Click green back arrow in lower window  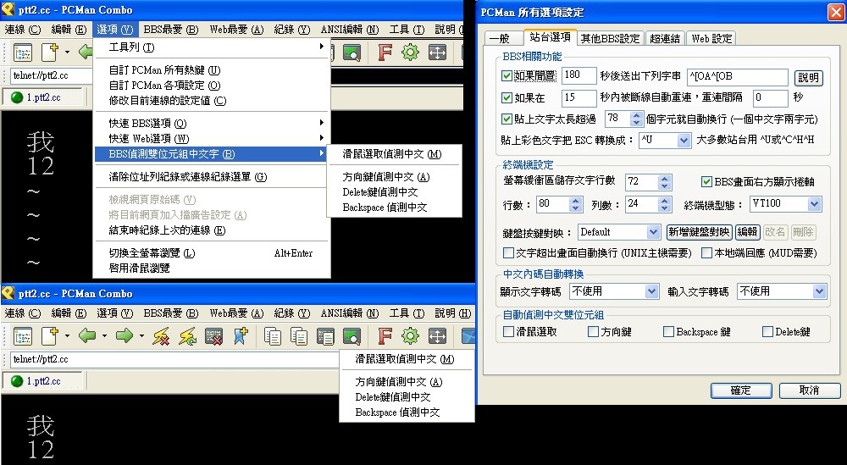click(x=87, y=336)
